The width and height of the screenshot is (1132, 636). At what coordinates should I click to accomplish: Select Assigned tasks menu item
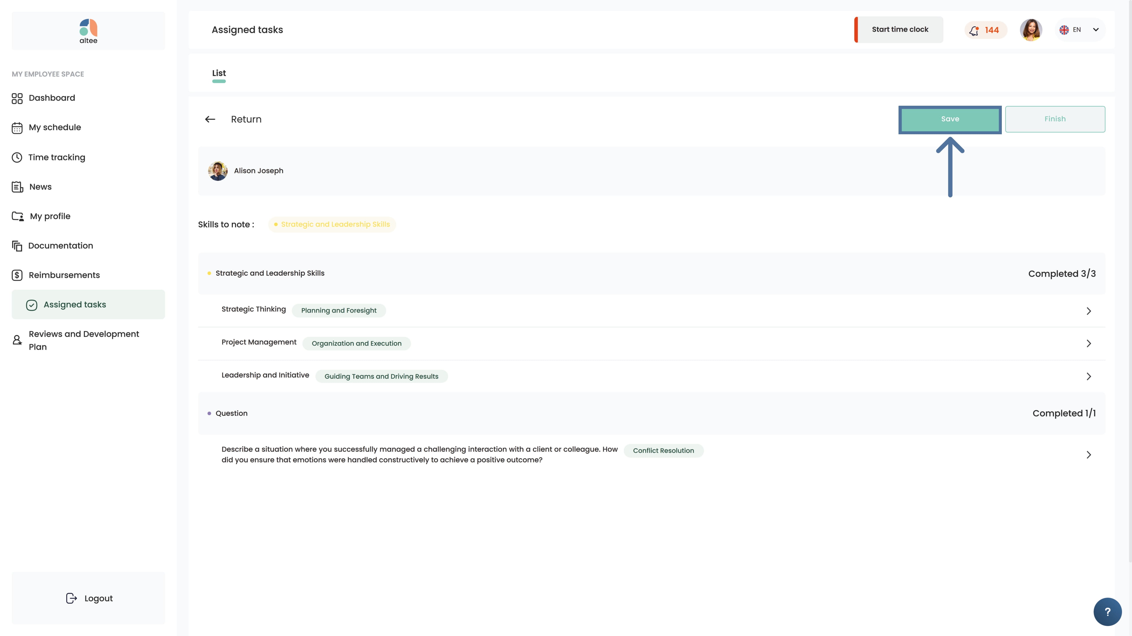pyautogui.click(x=88, y=304)
